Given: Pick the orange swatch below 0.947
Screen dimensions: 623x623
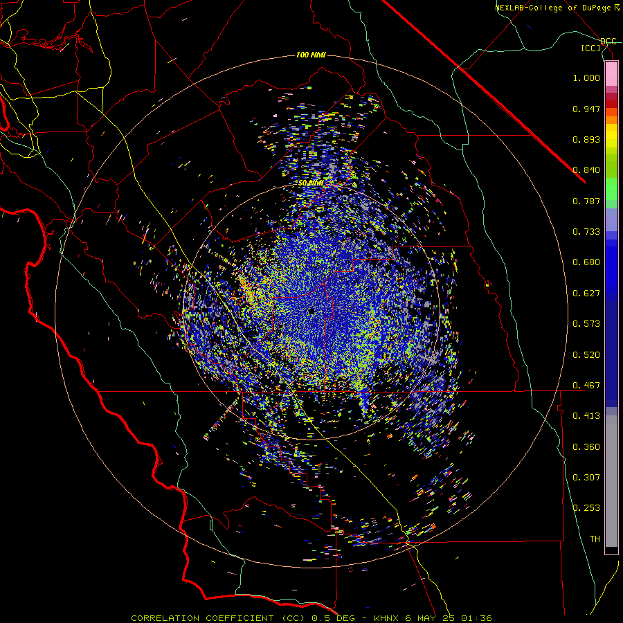Looking at the screenshot, I should tap(611, 120).
